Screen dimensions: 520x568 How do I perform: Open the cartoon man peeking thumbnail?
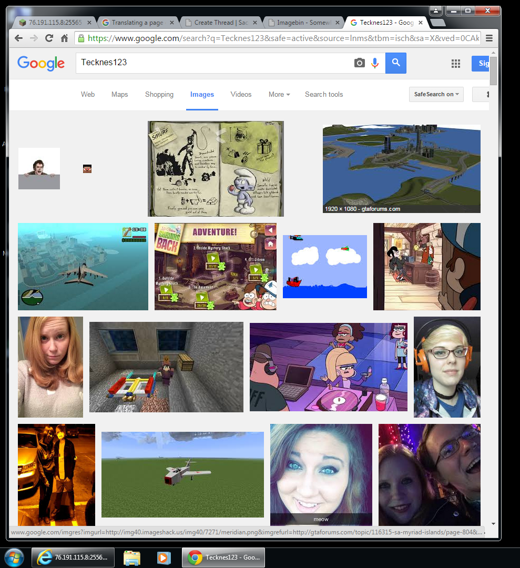coord(39,168)
